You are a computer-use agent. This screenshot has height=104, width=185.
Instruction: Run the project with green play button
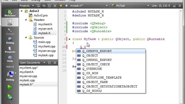10,87
